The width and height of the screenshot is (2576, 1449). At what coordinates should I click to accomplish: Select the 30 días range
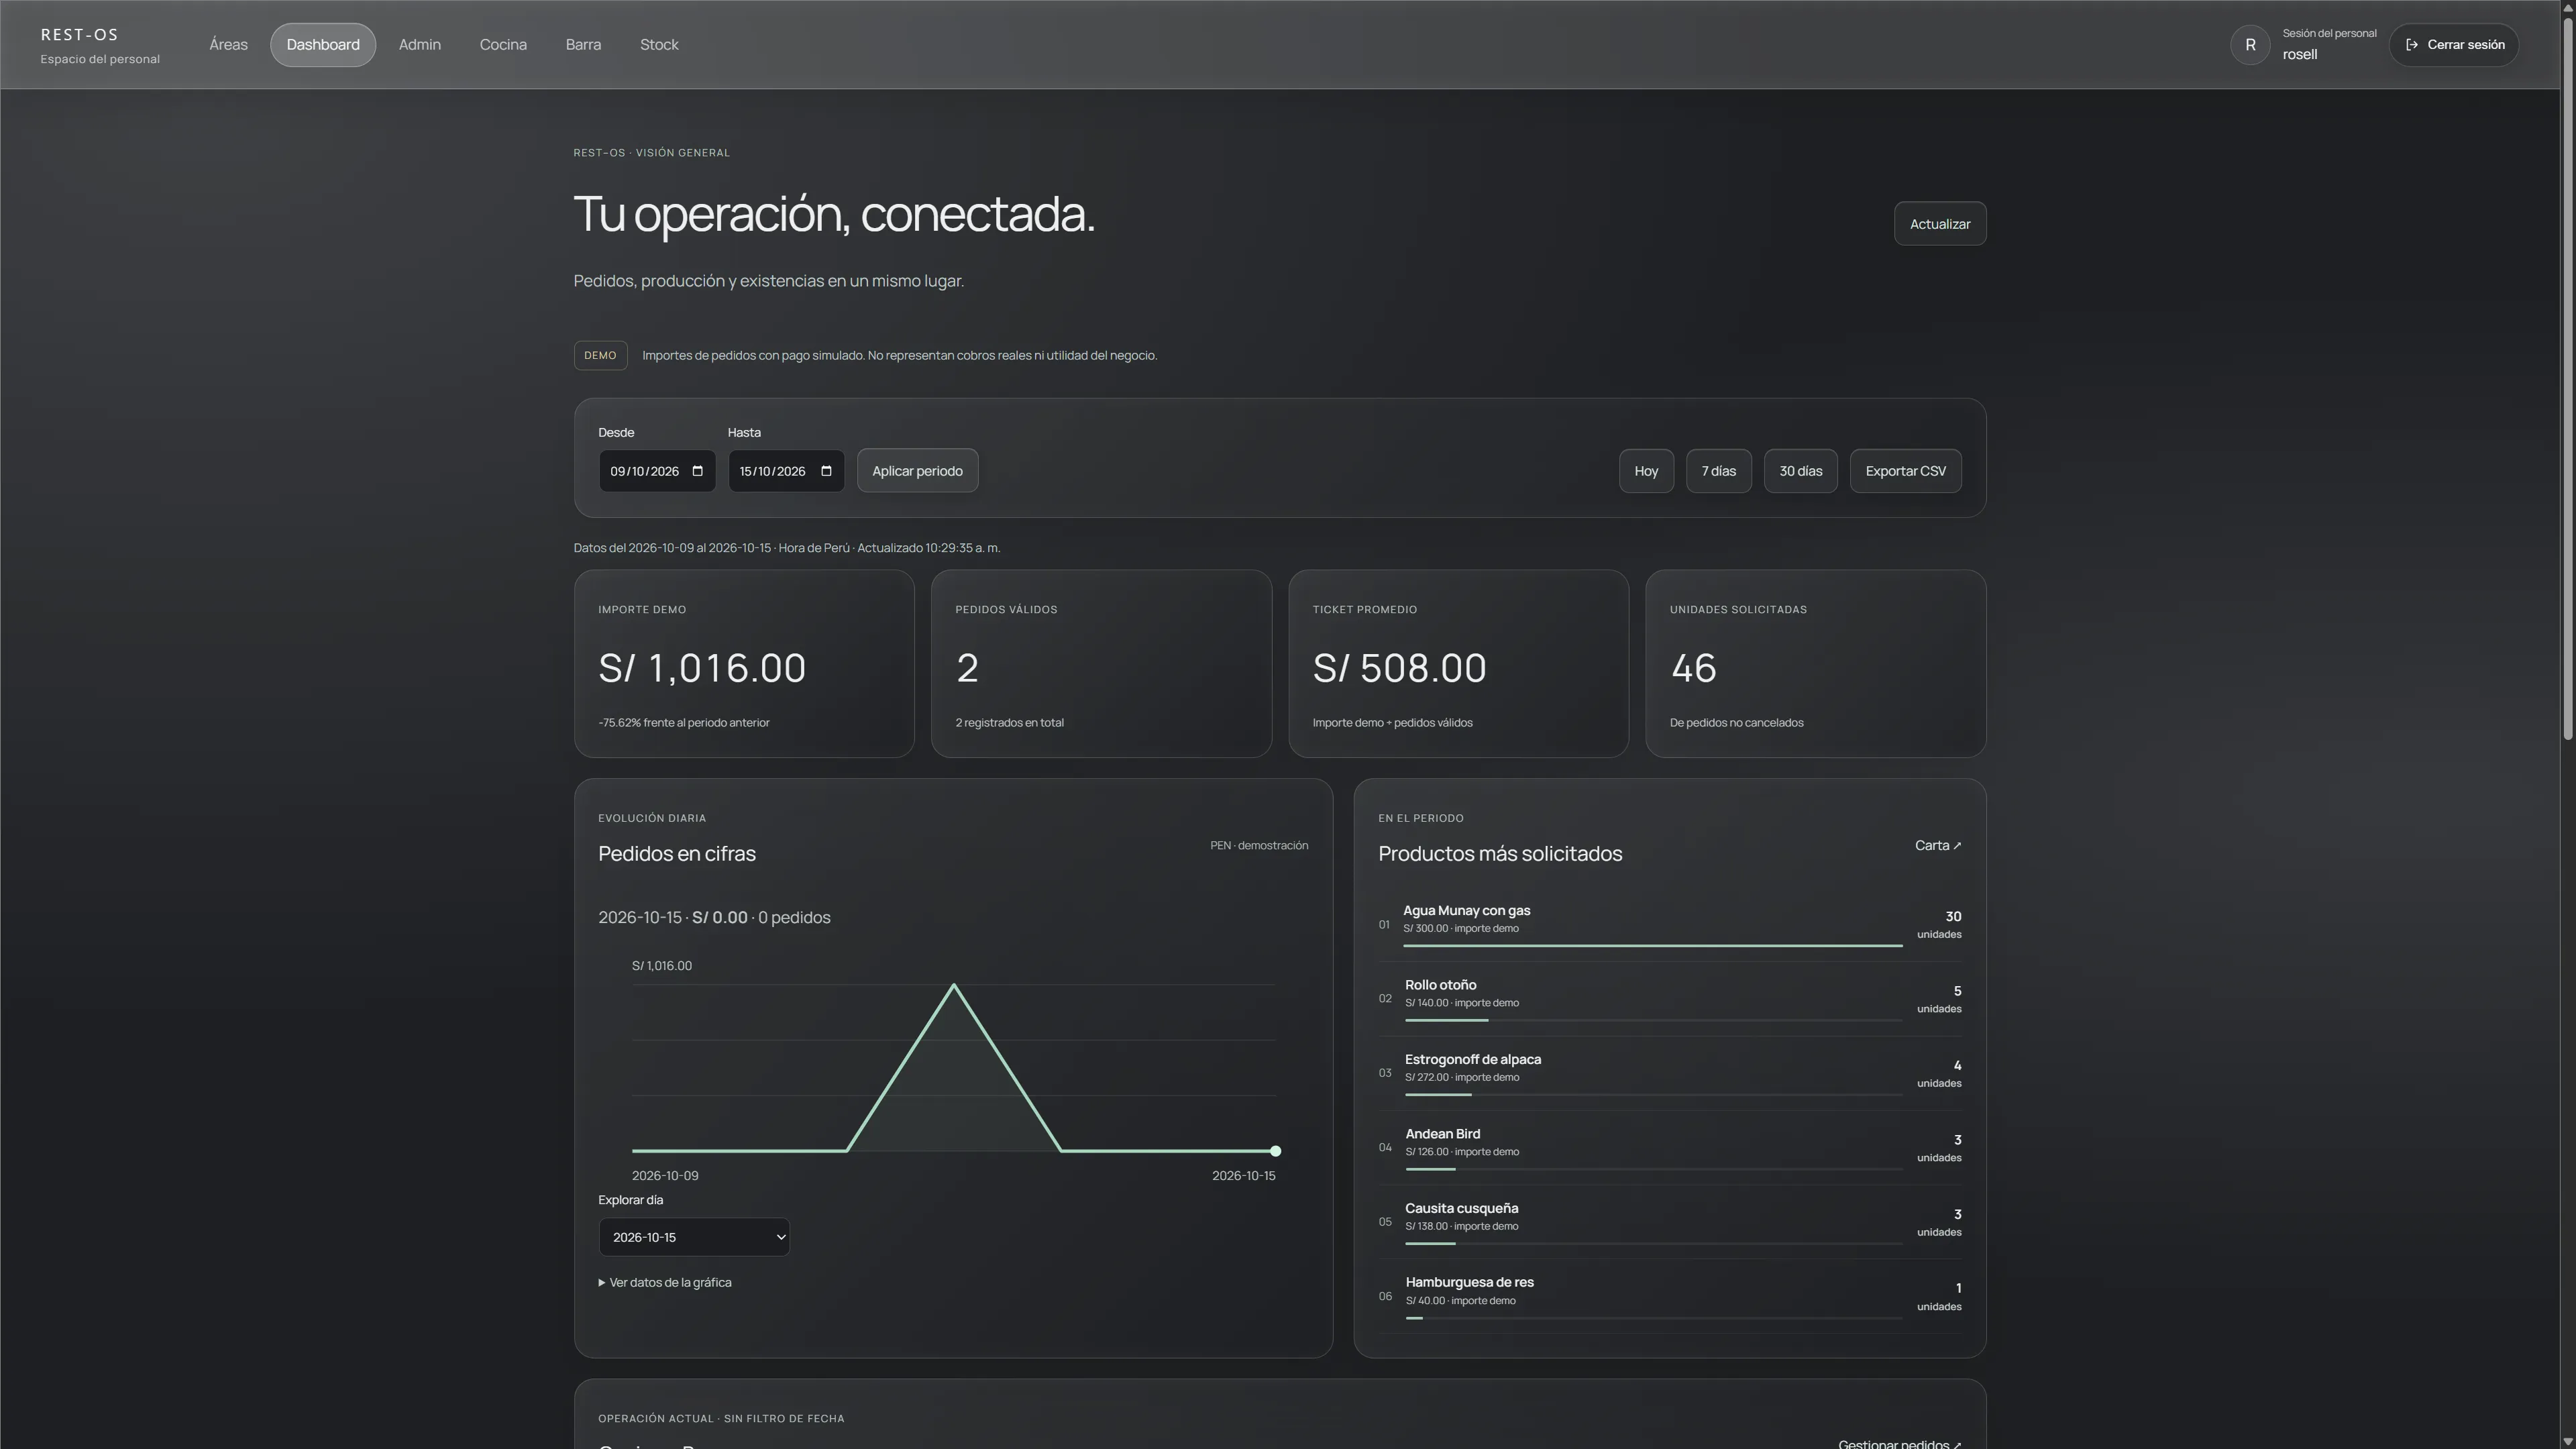pyautogui.click(x=1800, y=471)
